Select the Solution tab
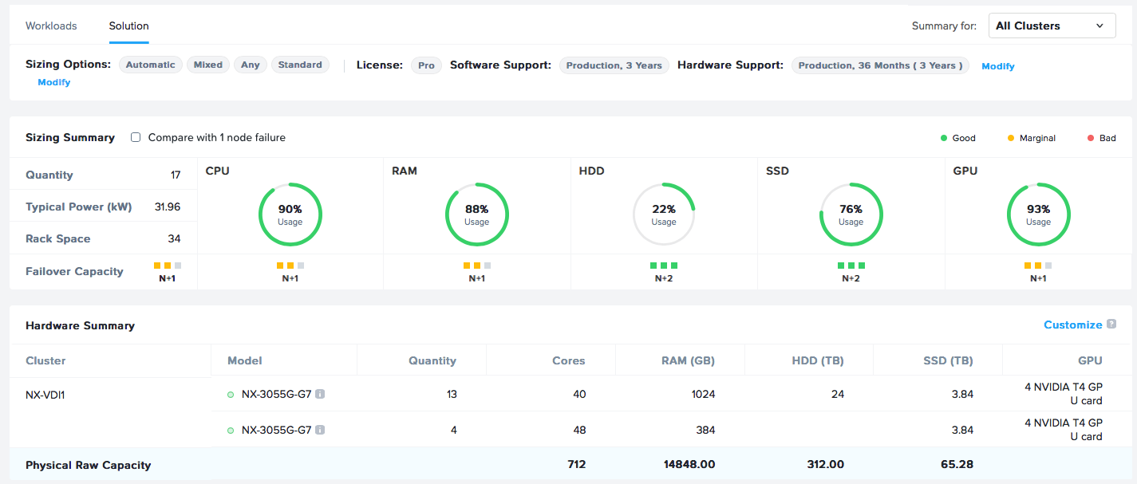This screenshot has width=1137, height=484. [x=129, y=26]
